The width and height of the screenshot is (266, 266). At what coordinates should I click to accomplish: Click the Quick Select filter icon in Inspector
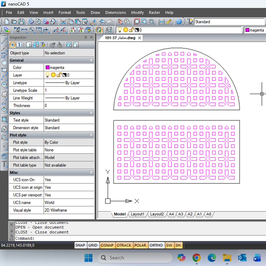coord(43,45)
